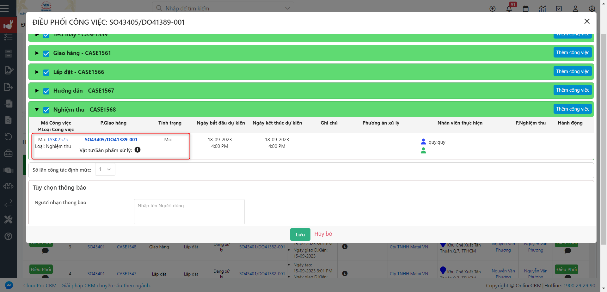The height and width of the screenshot is (292, 607).
Task: Expand the Lắp đặt - CASE1566 section
Action: tap(37, 72)
